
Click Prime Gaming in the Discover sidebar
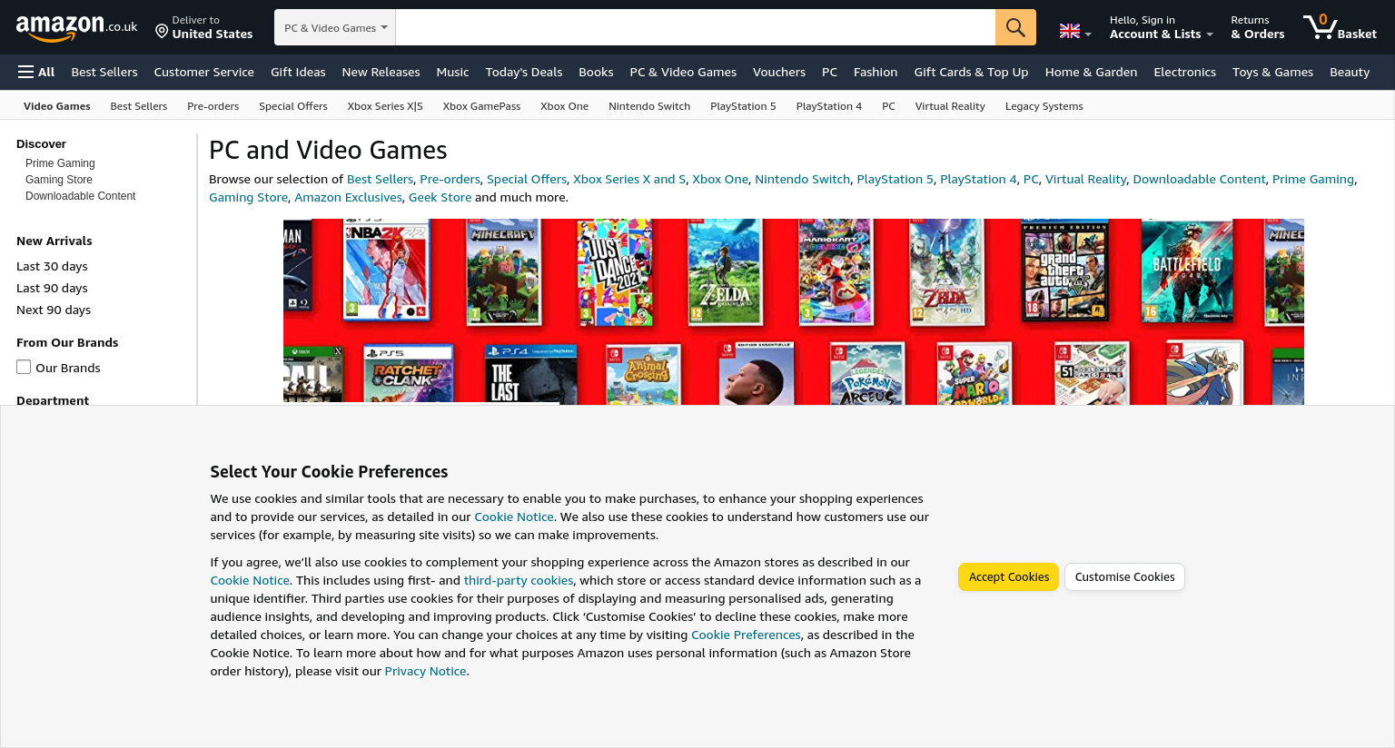(x=60, y=163)
